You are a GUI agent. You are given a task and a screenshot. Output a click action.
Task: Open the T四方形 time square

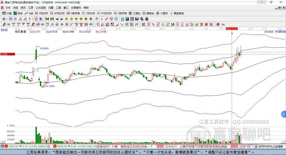tap(89, 13)
